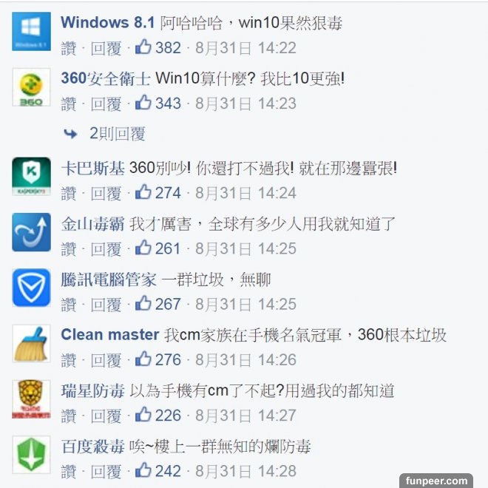The image size is (488, 488).
Task: Open the Kaspersky 卡巴斯基 avatar icon
Action: (31, 177)
